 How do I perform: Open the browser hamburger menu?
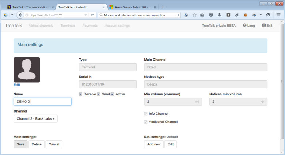coord(278,15)
